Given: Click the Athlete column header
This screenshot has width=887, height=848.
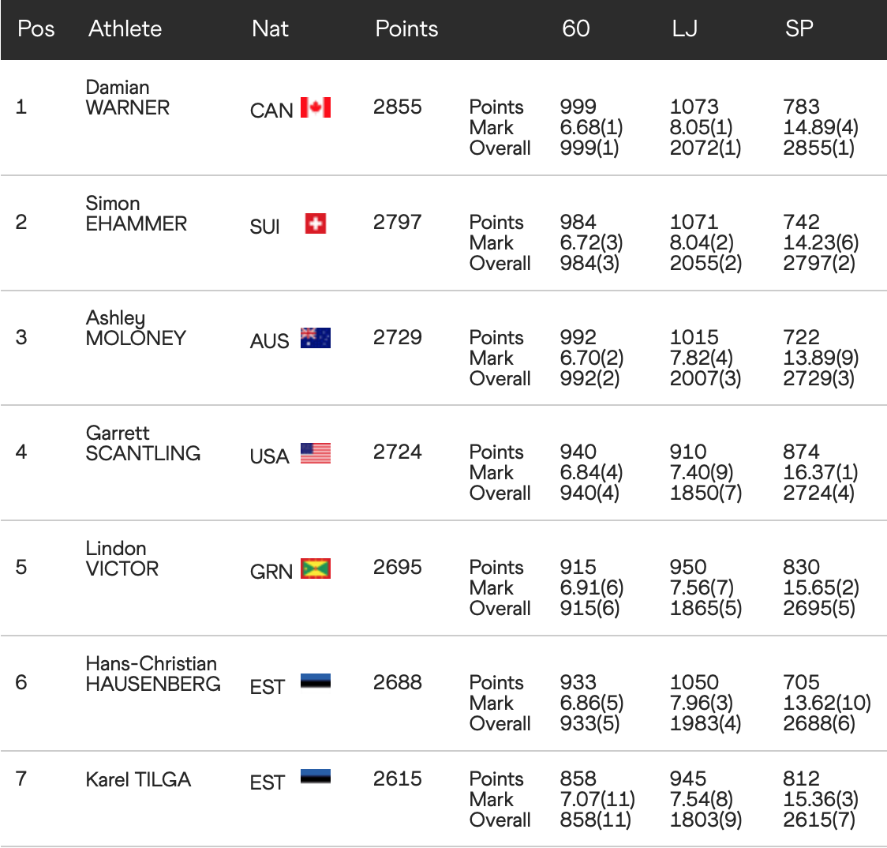Looking at the screenshot, I should tap(125, 29).
